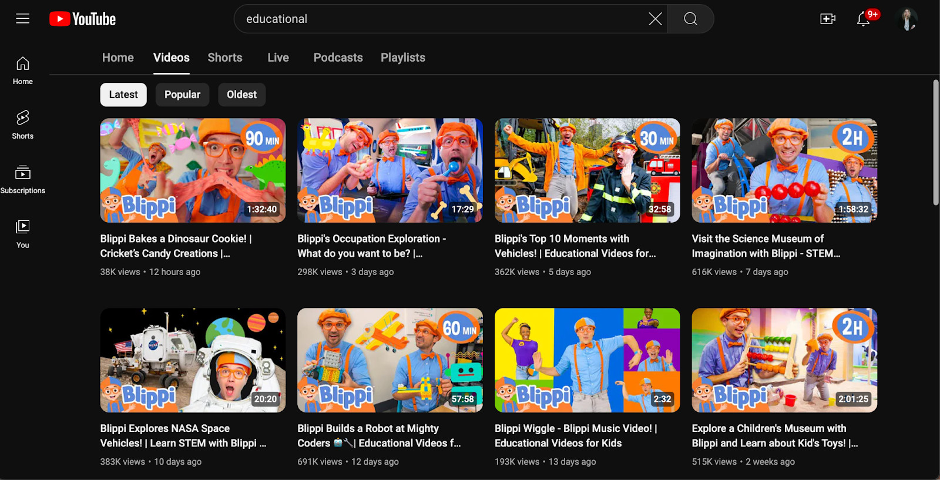Open the NASA Space Vehicles thumbnail
This screenshot has width=940, height=480.
193,360
